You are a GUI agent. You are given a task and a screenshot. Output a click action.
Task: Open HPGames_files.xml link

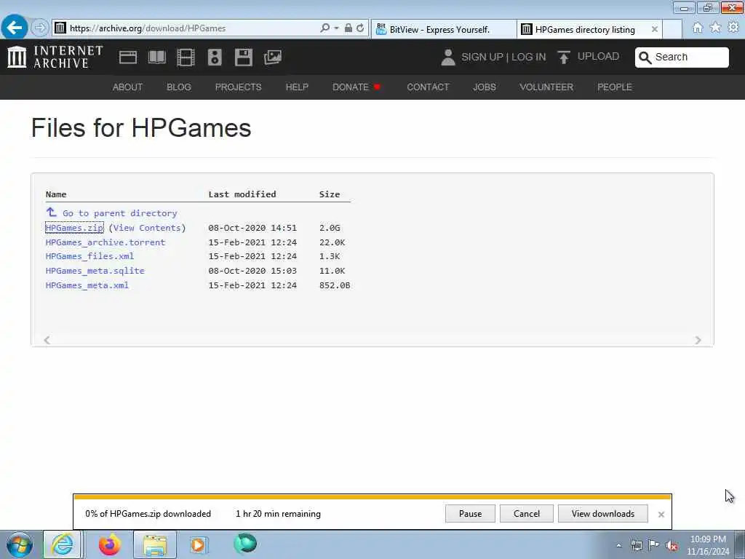coord(89,256)
